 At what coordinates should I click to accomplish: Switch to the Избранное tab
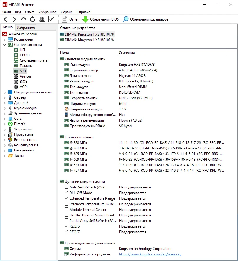tap(26, 28)
